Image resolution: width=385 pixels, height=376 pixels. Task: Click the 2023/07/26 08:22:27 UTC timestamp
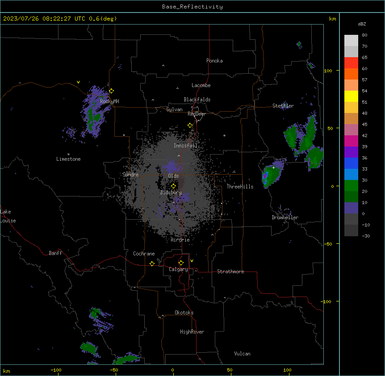pos(44,19)
